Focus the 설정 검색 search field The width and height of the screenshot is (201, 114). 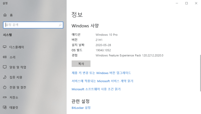click(33, 25)
